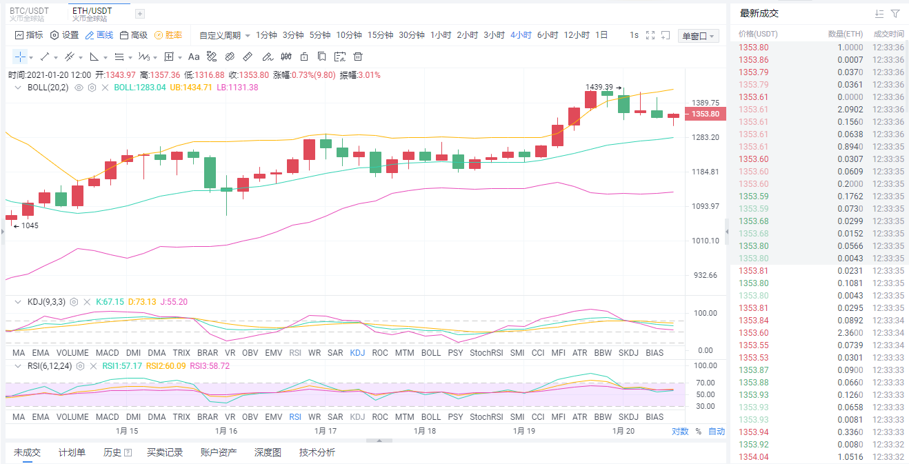Viewport: 909px width, 464px height.
Task: Click the trash icon to remove drawings
Action: 357,57
